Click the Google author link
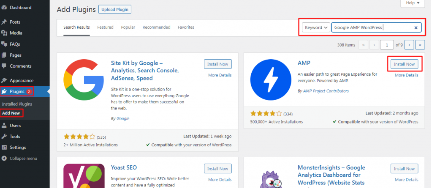432x189 pixels. pyautogui.click(x=123, y=119)
